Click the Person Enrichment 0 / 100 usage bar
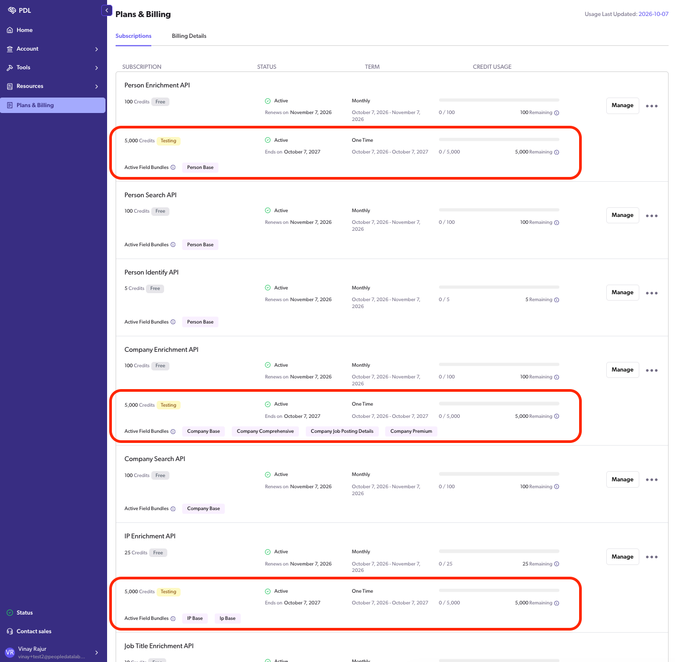 (499, 100)
